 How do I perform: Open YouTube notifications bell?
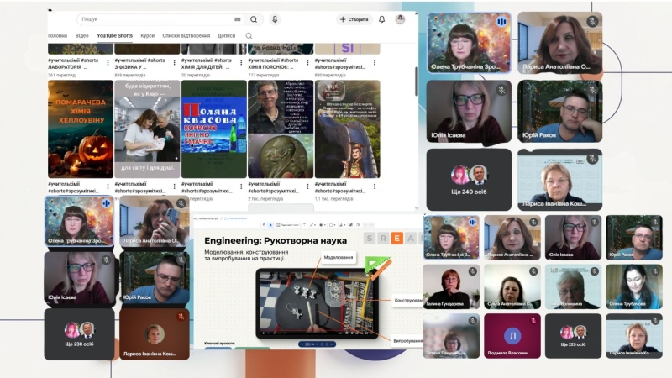coord(382,19)
